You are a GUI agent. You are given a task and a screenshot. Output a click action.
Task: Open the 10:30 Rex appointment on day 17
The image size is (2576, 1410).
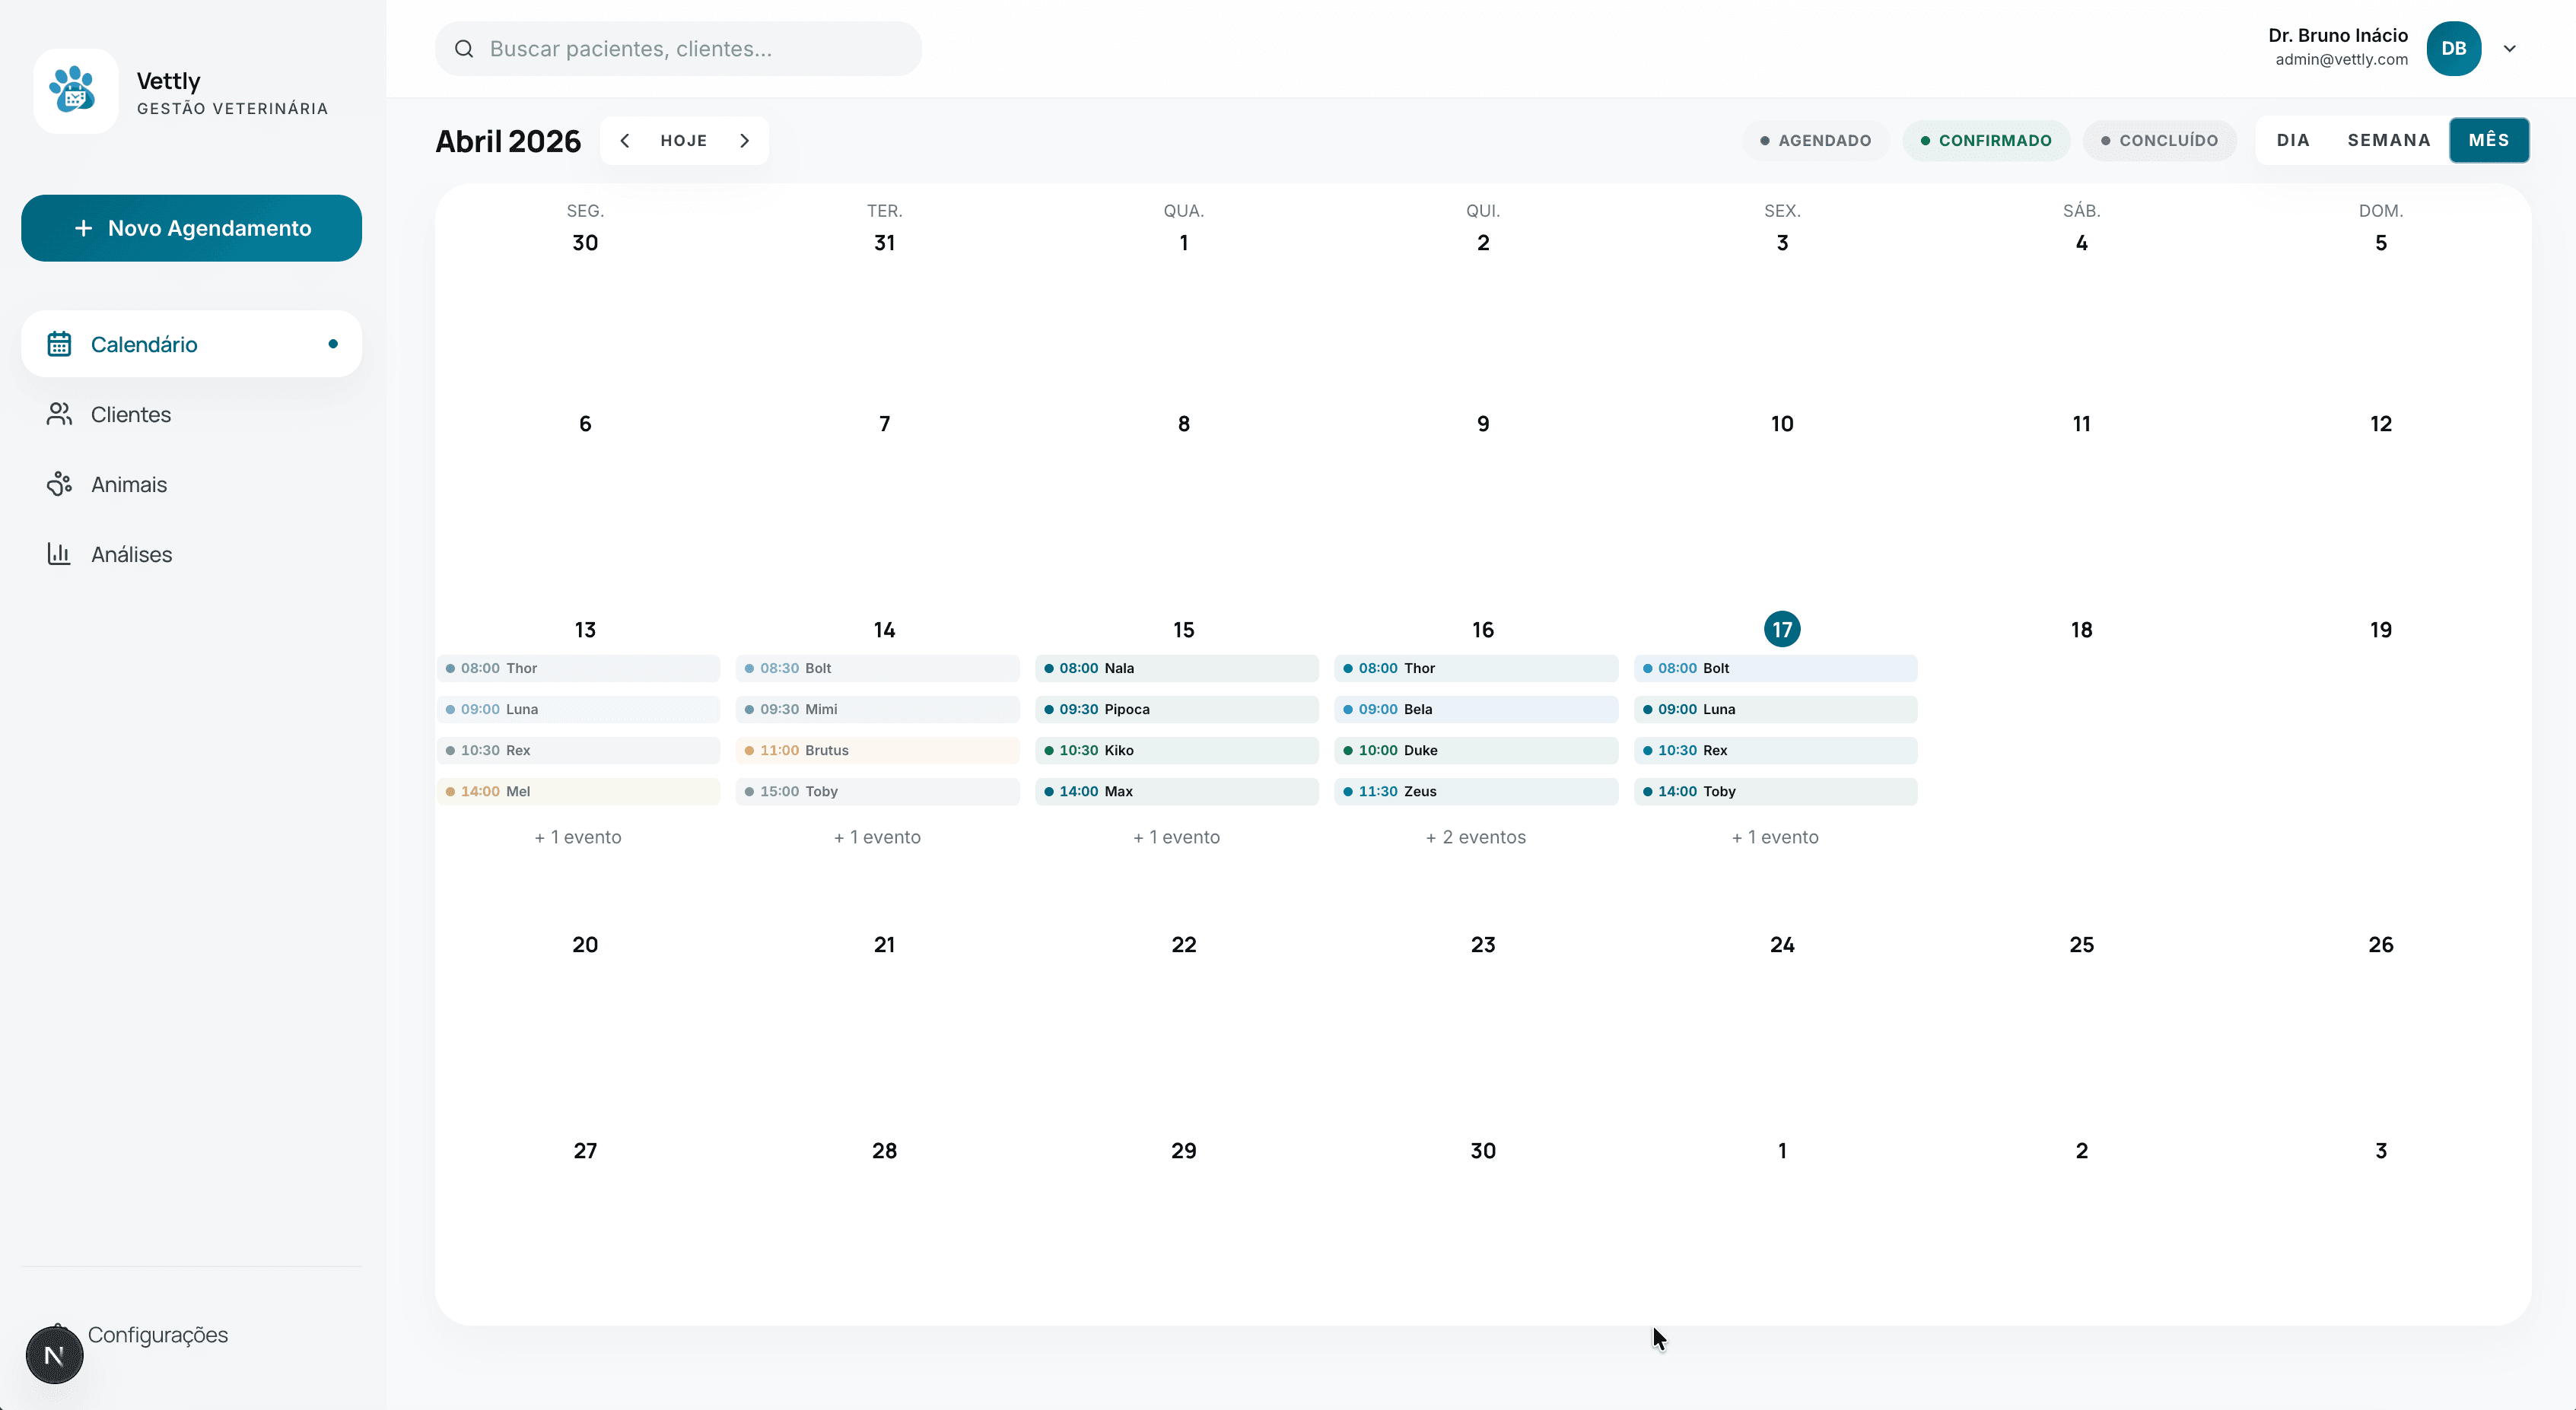[x=1775, y=750]
